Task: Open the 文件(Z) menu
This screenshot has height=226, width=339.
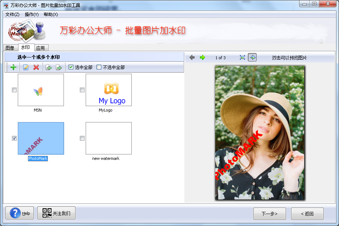Action: pos(12,15)
